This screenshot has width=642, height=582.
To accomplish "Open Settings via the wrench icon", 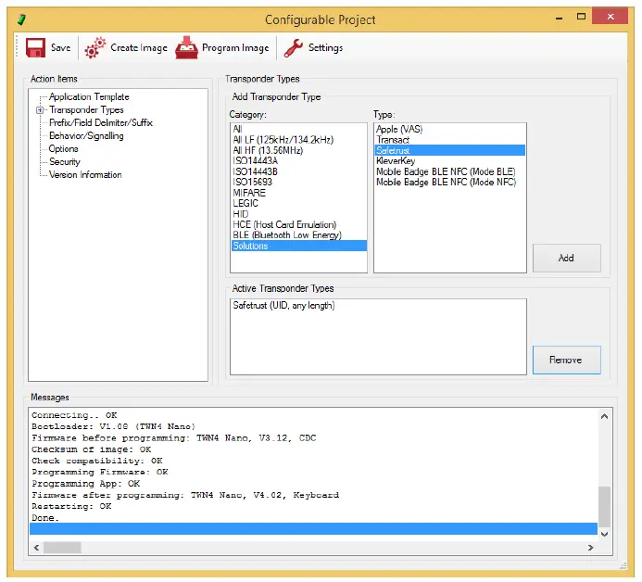I will [x=294, y=48].
